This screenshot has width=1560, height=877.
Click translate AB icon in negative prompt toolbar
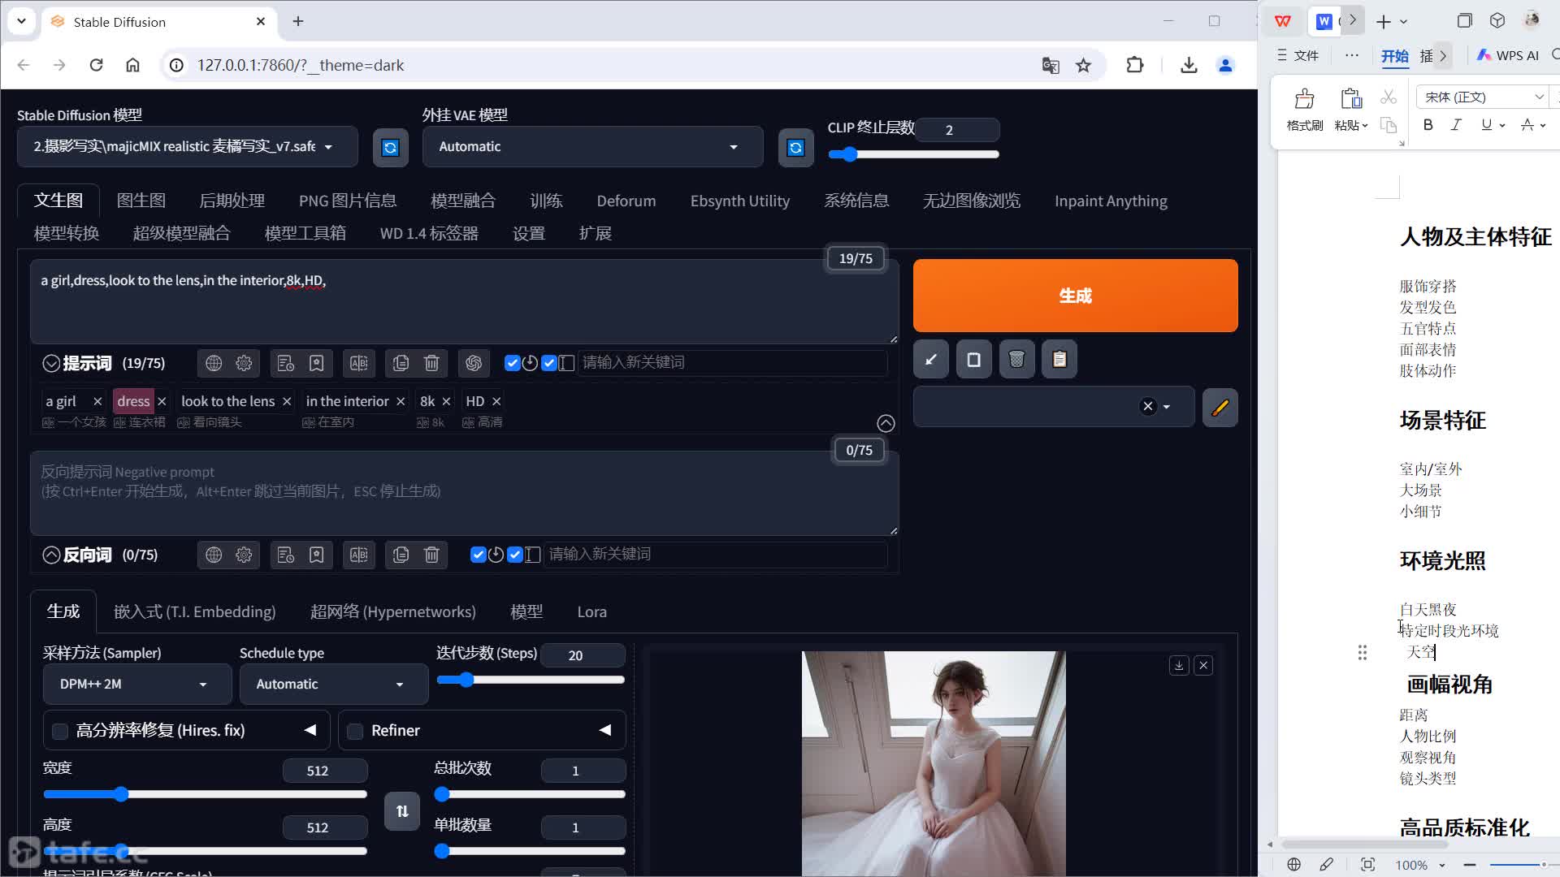(358, 555)
